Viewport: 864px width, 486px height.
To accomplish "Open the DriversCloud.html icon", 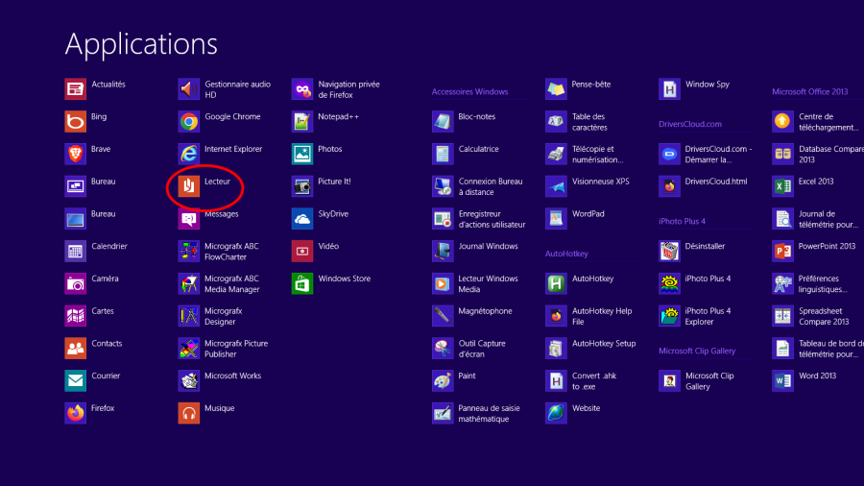I will pos(670,186).
